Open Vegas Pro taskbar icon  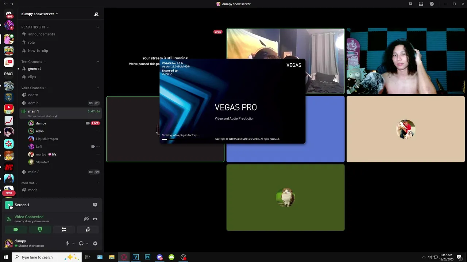(x=135, y=257)
